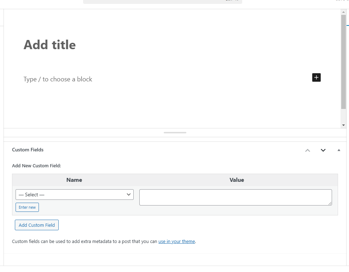
Task: Click the editor scrollbar up arrow
Action: (x=343, y=12)
